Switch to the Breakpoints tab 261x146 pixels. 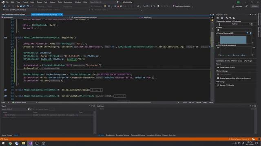[110, 135]
